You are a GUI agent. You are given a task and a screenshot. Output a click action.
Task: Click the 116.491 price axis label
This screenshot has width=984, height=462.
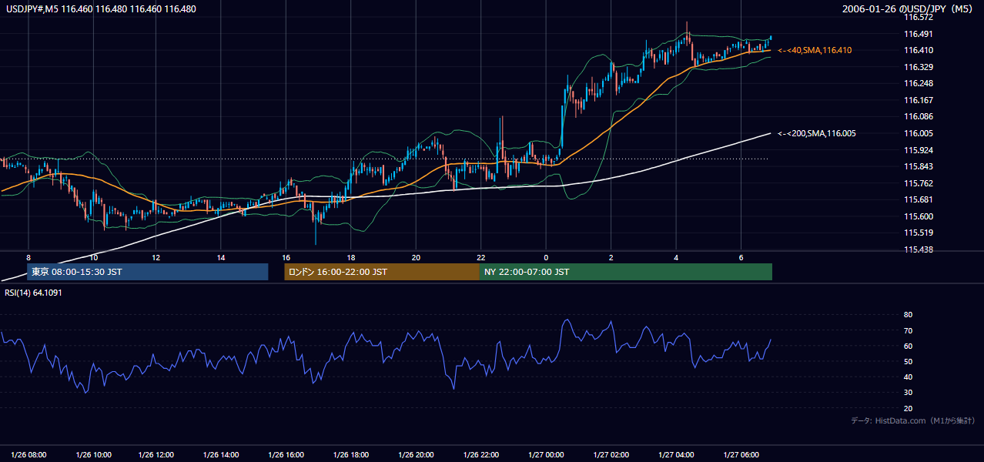[x=917, y=34]
